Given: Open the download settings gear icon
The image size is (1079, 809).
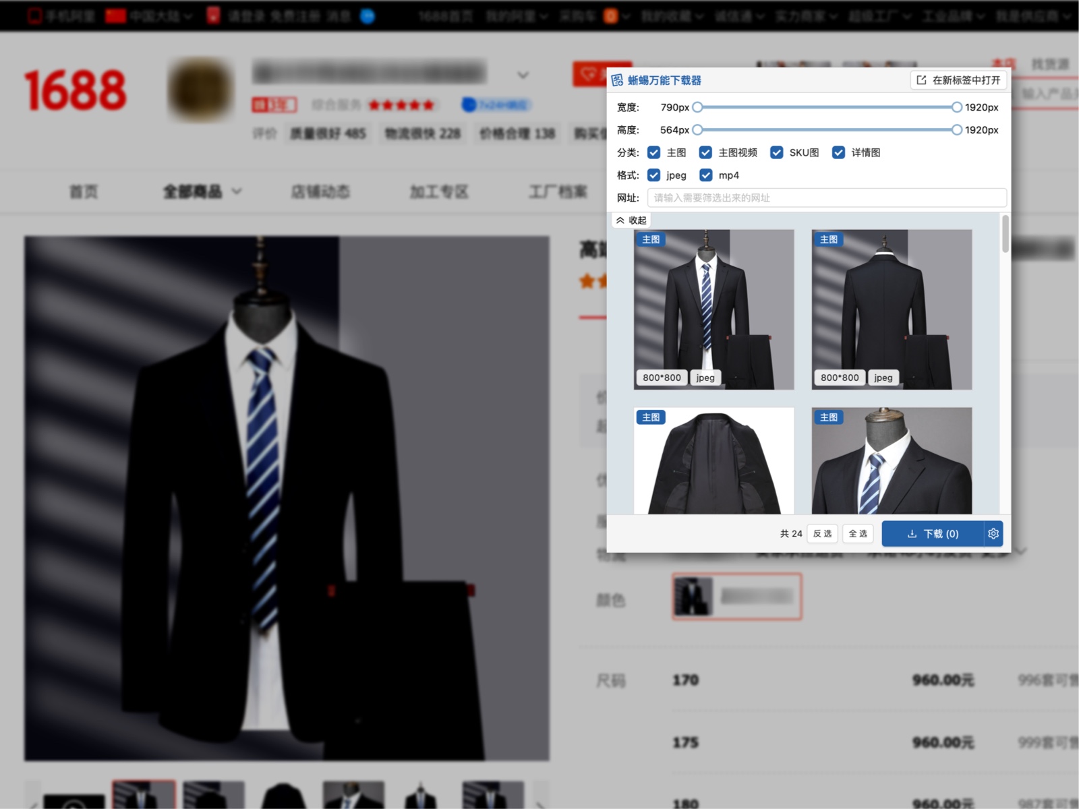Looking at the screenshot, I should [x=993, y=533].
